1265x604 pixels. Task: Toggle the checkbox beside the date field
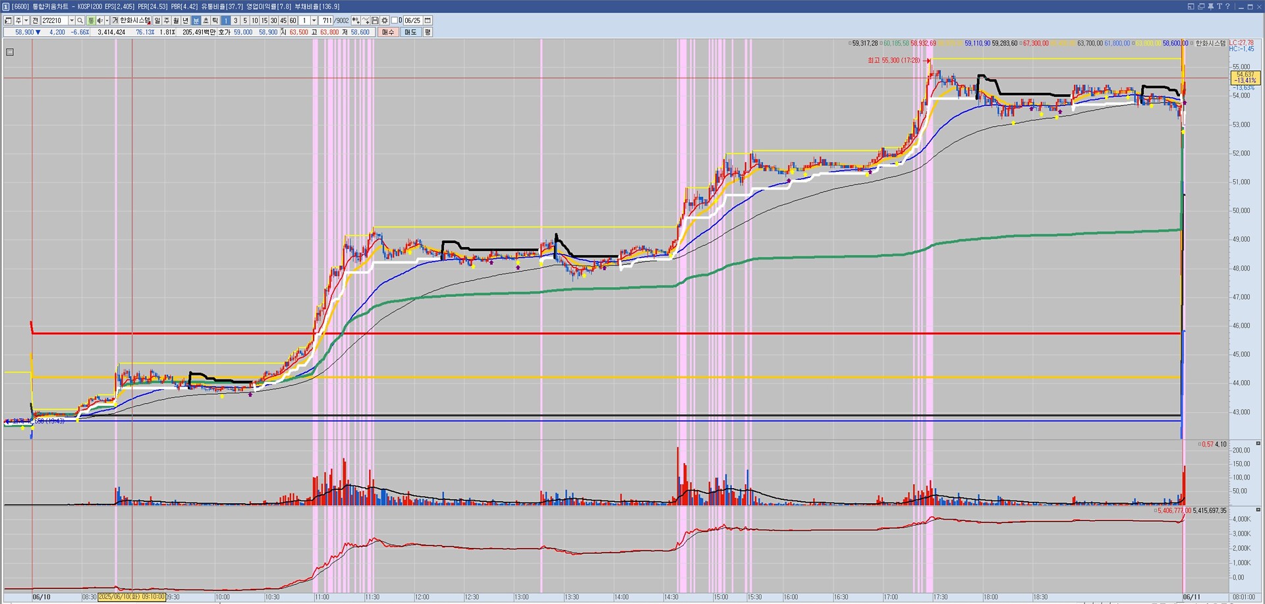coord(395,21)
